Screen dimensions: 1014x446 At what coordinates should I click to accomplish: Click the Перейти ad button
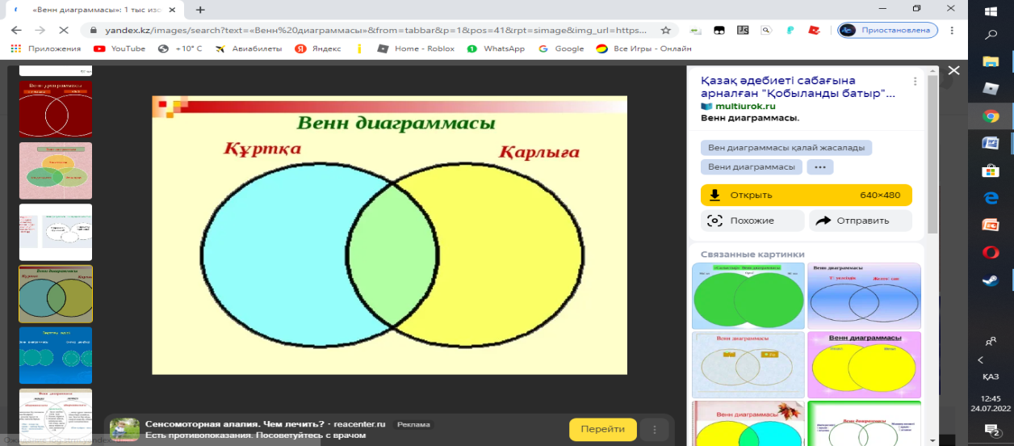[x=602, y=429]
